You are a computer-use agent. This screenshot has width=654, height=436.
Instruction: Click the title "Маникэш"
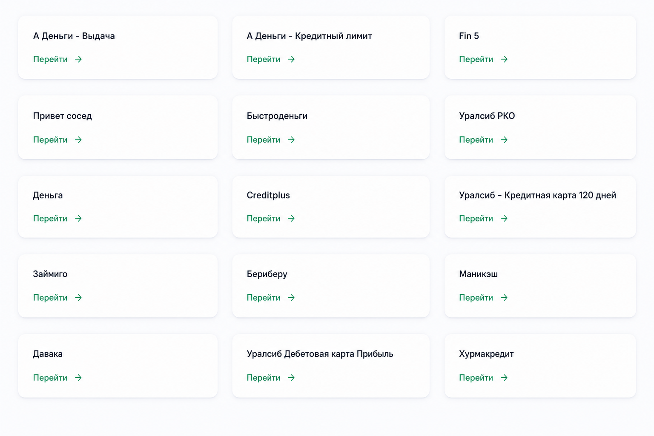tap(478, 274)
